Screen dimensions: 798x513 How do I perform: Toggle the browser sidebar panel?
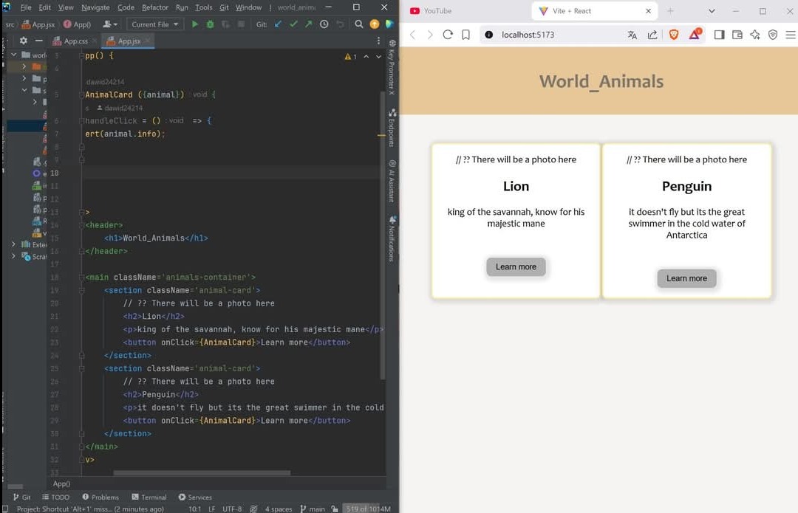719,35
